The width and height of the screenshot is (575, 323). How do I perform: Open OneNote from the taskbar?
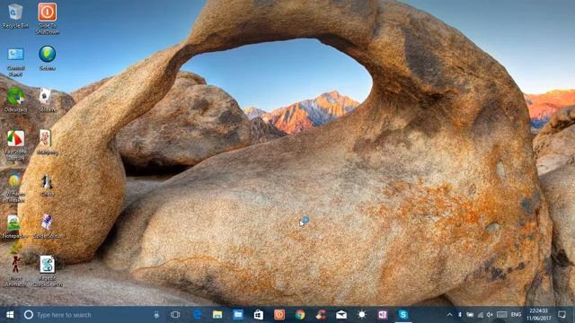click(x=383, y=315)
